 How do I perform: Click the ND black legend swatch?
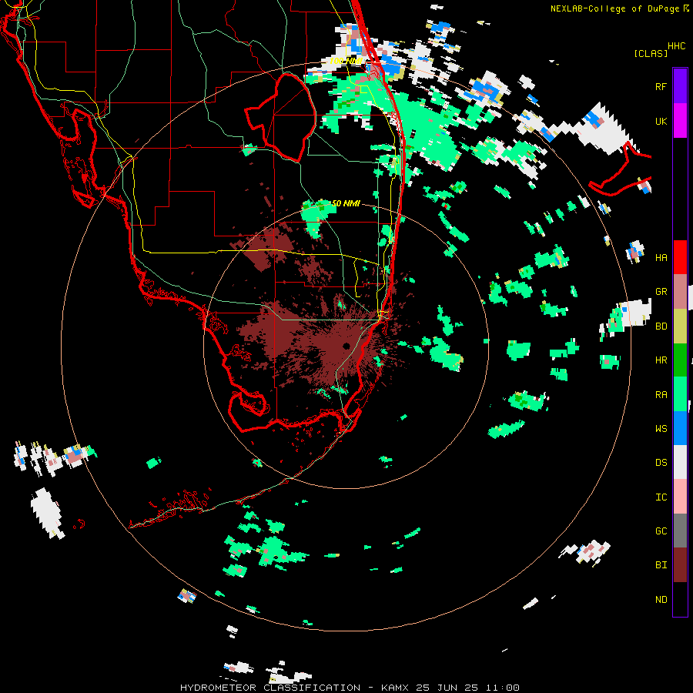(x=680, y=599)
